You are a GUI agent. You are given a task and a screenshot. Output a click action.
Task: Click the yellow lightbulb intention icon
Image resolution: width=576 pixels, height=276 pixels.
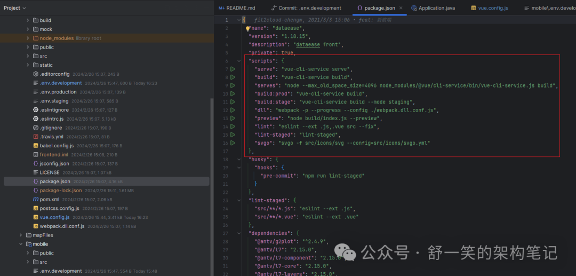coord(247,28)
